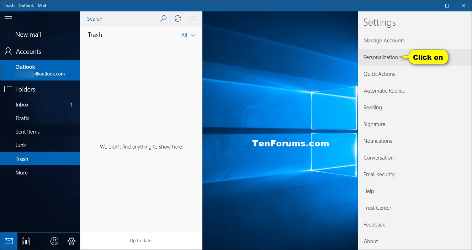Open About in Settings
Image resolution: width=472 pixels, height=250 pixels.
click(415, 241)
